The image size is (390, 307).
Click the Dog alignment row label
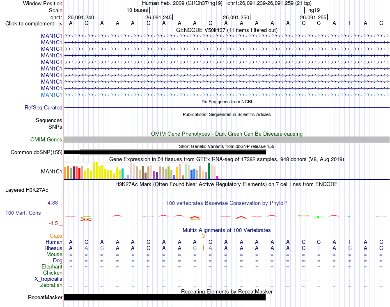(58, 261)
